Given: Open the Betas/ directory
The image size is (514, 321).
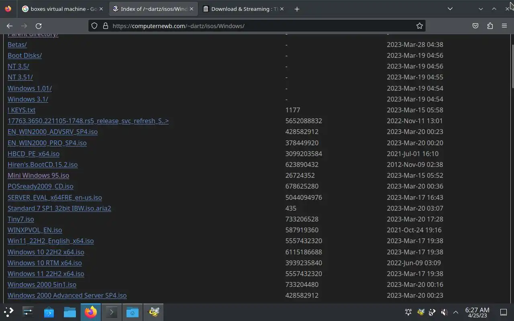Looking at the screenshot, I should [17, 45].
